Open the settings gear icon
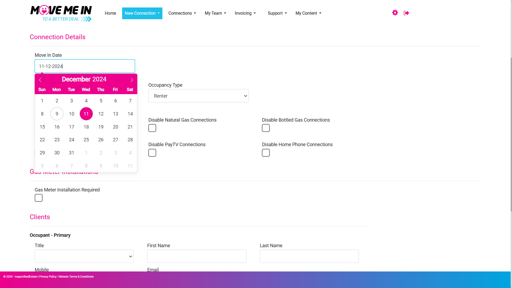Viewport: 512px width, 288px height. [x=395, y=13]
